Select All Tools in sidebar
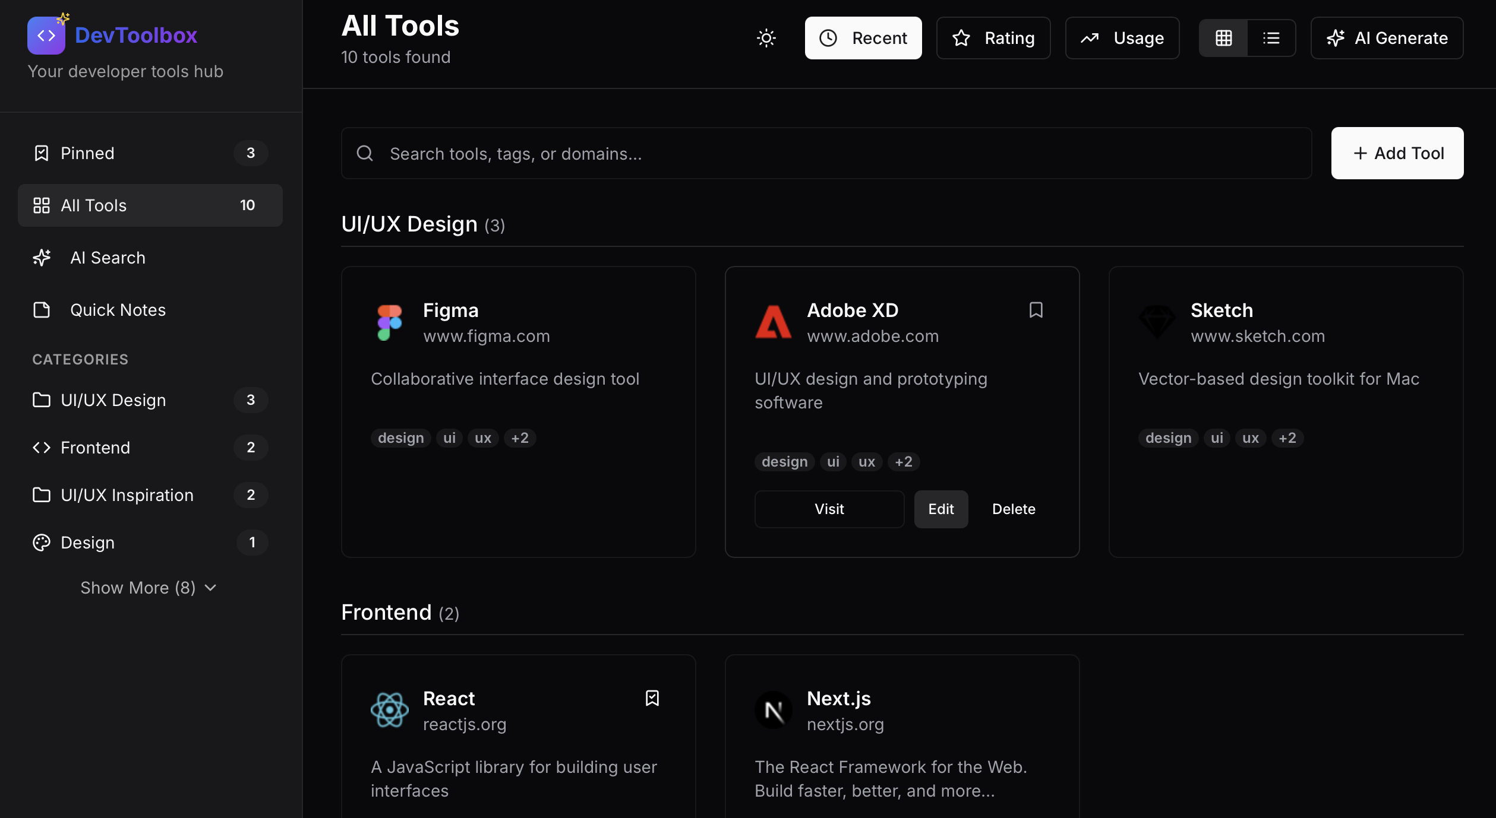The image size is (1496, 818). (150, 205)
